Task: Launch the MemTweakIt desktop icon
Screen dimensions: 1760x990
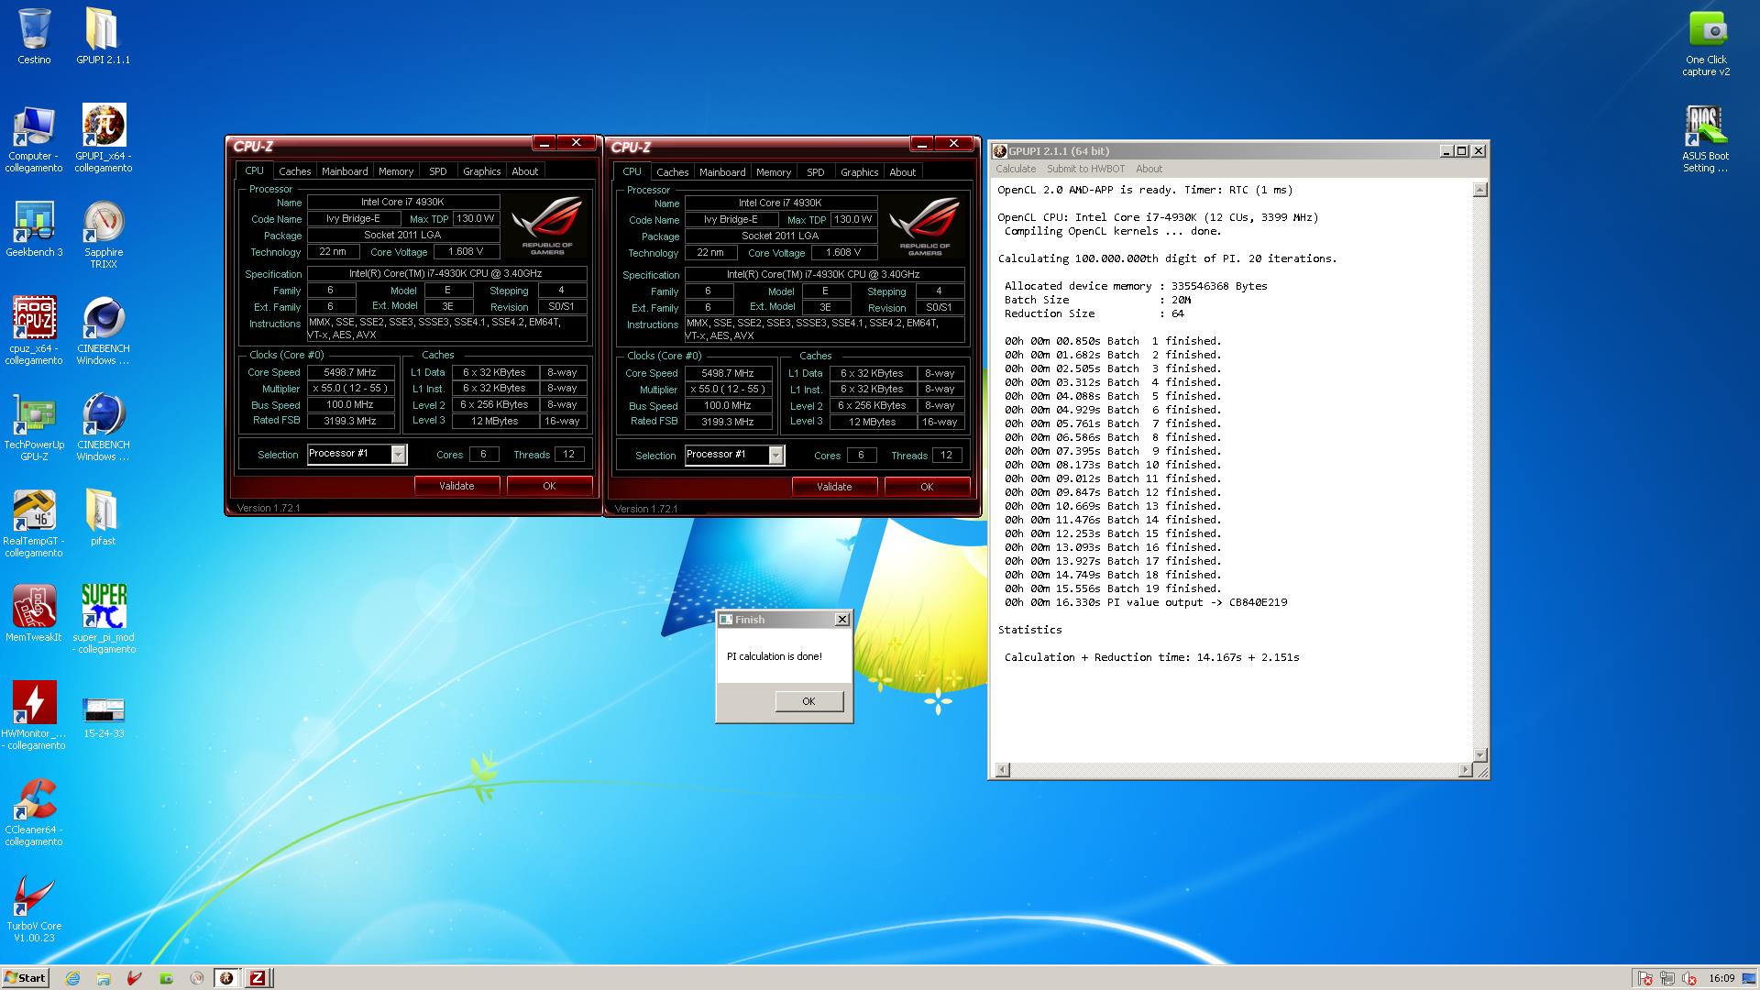Action: [x=34, y=612]
